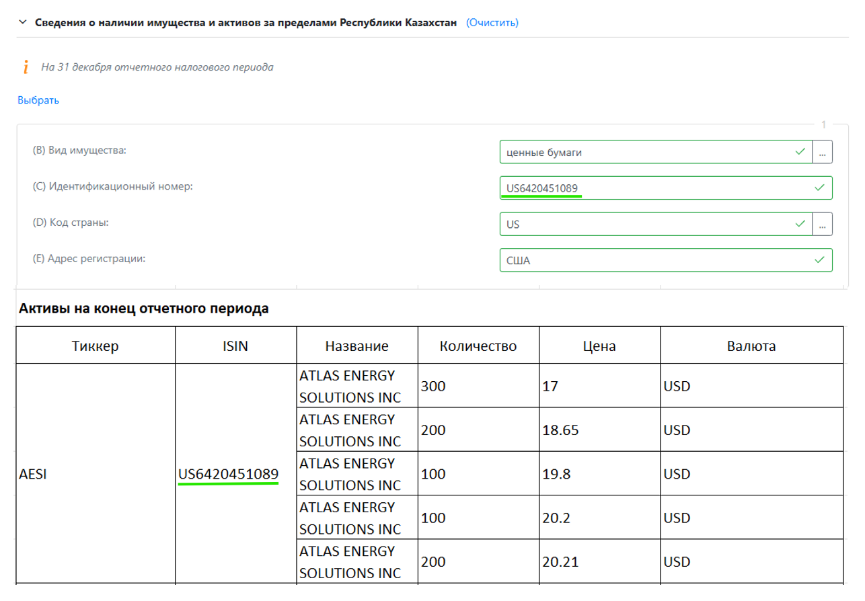Click ATLAS ENERGY name in row priced 17
Image resolution: width=865 pixels, height=601 pixels.
tap(357, 386)
